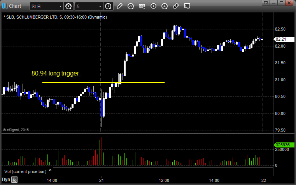Click the 82.00 price axis label
This screenshot has width=296, height=185.
280,46
